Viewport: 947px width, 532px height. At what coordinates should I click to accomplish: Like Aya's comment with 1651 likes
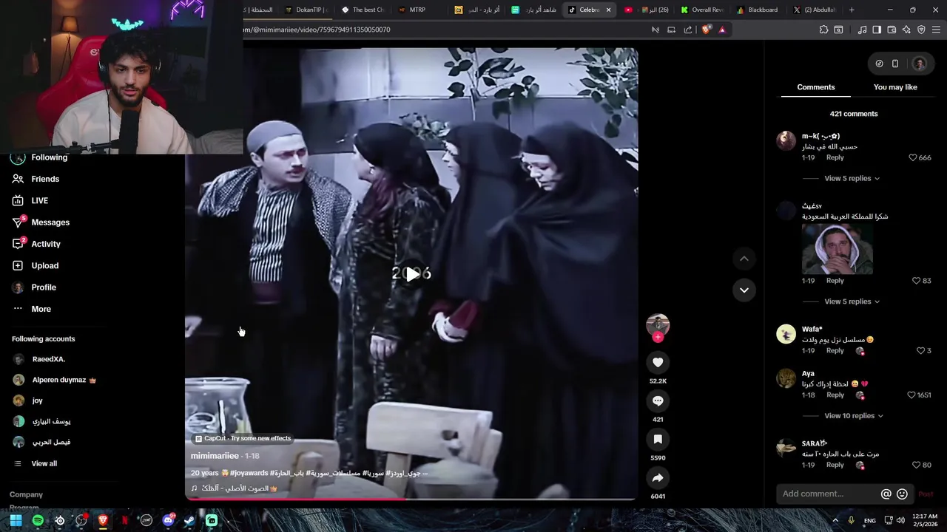tap(911, 395)
